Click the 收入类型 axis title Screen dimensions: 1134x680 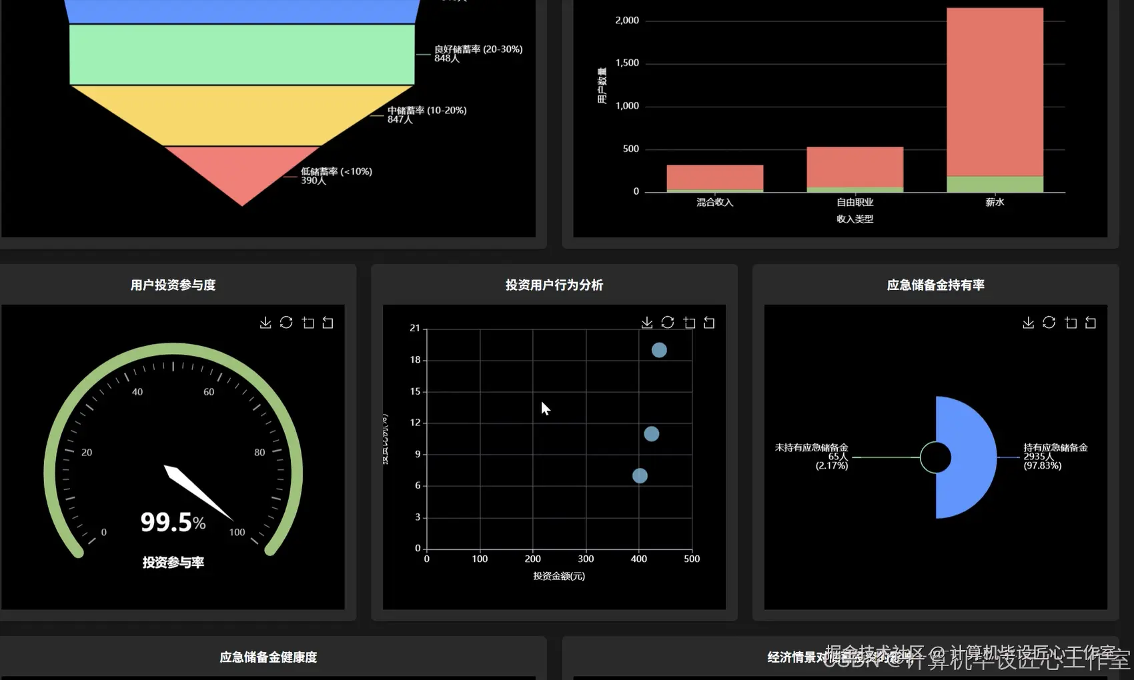tap(855, 219)
